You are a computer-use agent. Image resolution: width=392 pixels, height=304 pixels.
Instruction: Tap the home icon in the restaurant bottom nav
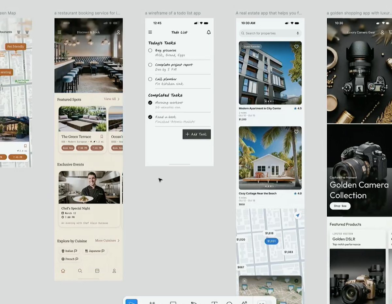click(x=63, y=271)
